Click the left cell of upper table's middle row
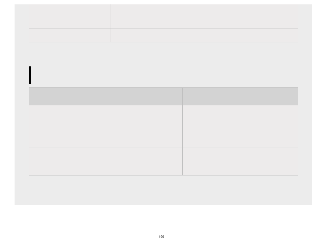 click(x=70, y=21)
